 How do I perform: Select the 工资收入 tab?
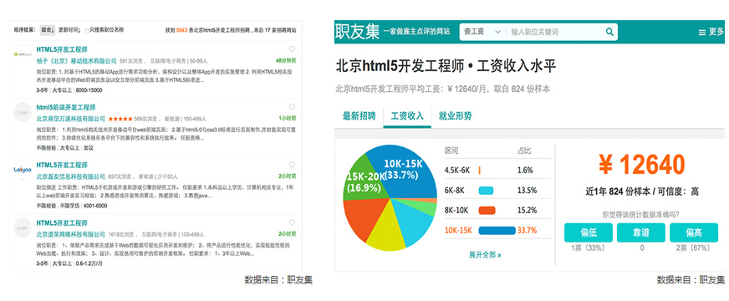[407, 116]
